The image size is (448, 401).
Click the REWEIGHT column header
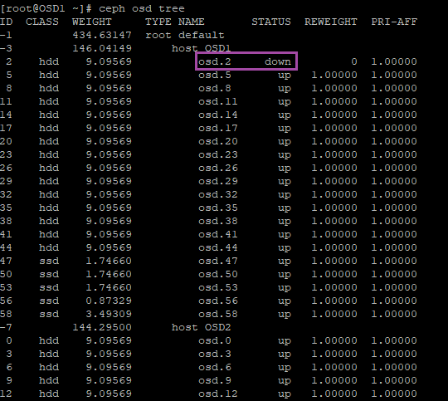coord(330,22)
